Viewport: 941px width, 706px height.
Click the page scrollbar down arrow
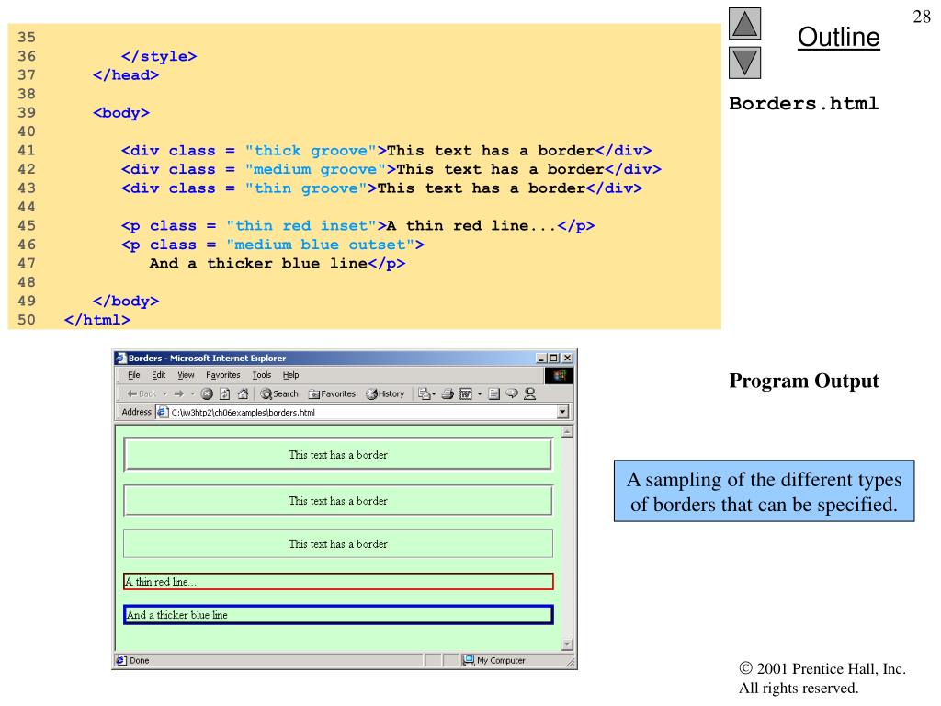[x=567, y=644]
